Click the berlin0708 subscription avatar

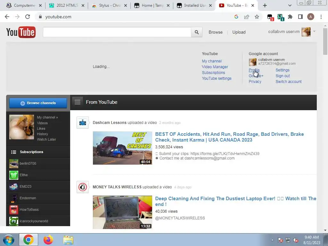(13, 163)
